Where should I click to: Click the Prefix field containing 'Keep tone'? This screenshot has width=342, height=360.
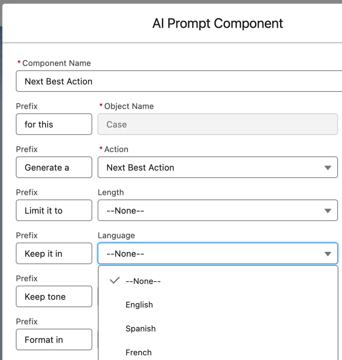click(x=54, y=296)
